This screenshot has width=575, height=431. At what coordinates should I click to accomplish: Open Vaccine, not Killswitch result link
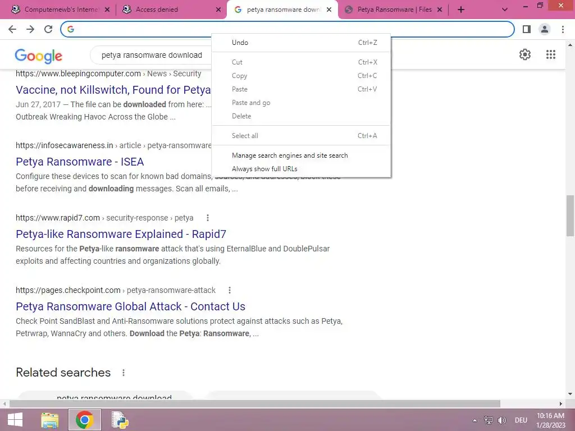click(113, 90)
